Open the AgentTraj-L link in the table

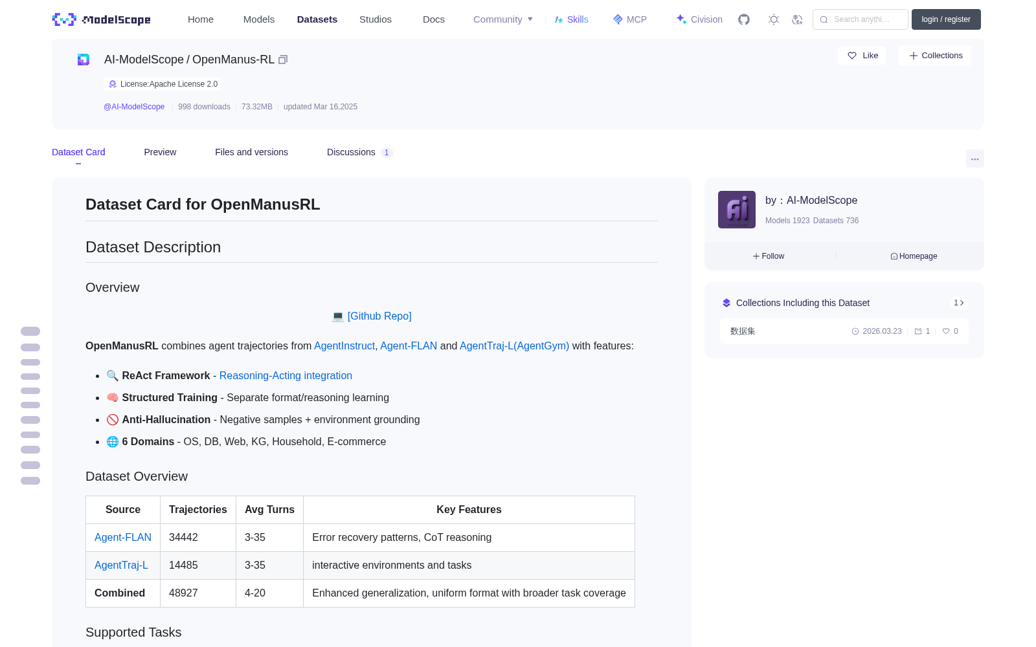(121, 565)
